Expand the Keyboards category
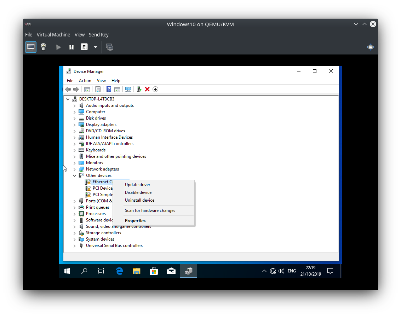The image size is (401, 317). (x=74, y=150)
